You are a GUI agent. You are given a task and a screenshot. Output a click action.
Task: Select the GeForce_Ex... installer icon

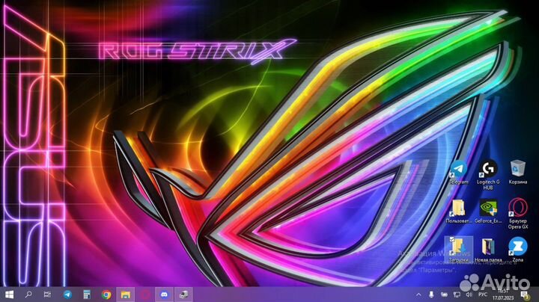(x=488, y=212)
